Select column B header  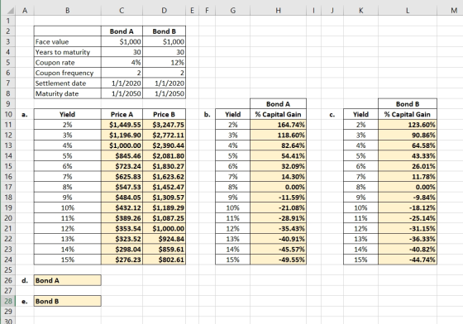(x=67, y=10)
